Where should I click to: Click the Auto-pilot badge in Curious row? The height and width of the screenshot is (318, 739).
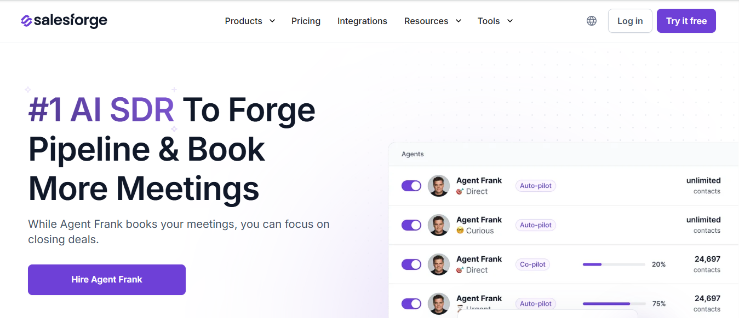coord(536,225)
